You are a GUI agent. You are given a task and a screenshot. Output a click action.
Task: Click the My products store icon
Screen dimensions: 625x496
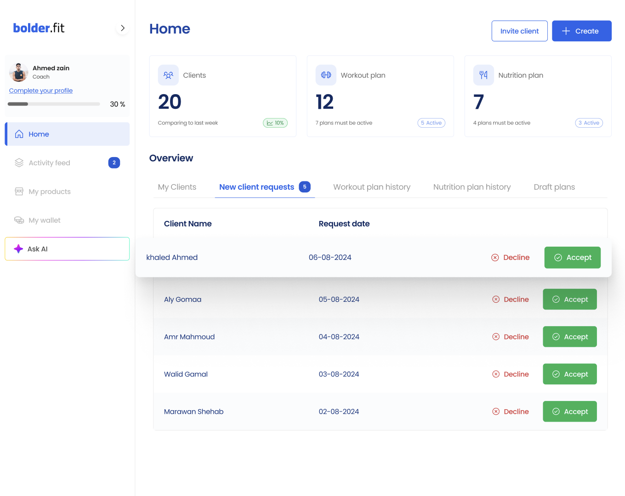(x=19, y=192)
